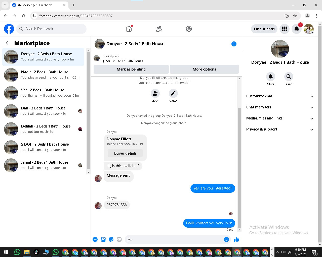Click the install app icon in address bar
The image size is (322, 257).
click(x=287, y=16)
